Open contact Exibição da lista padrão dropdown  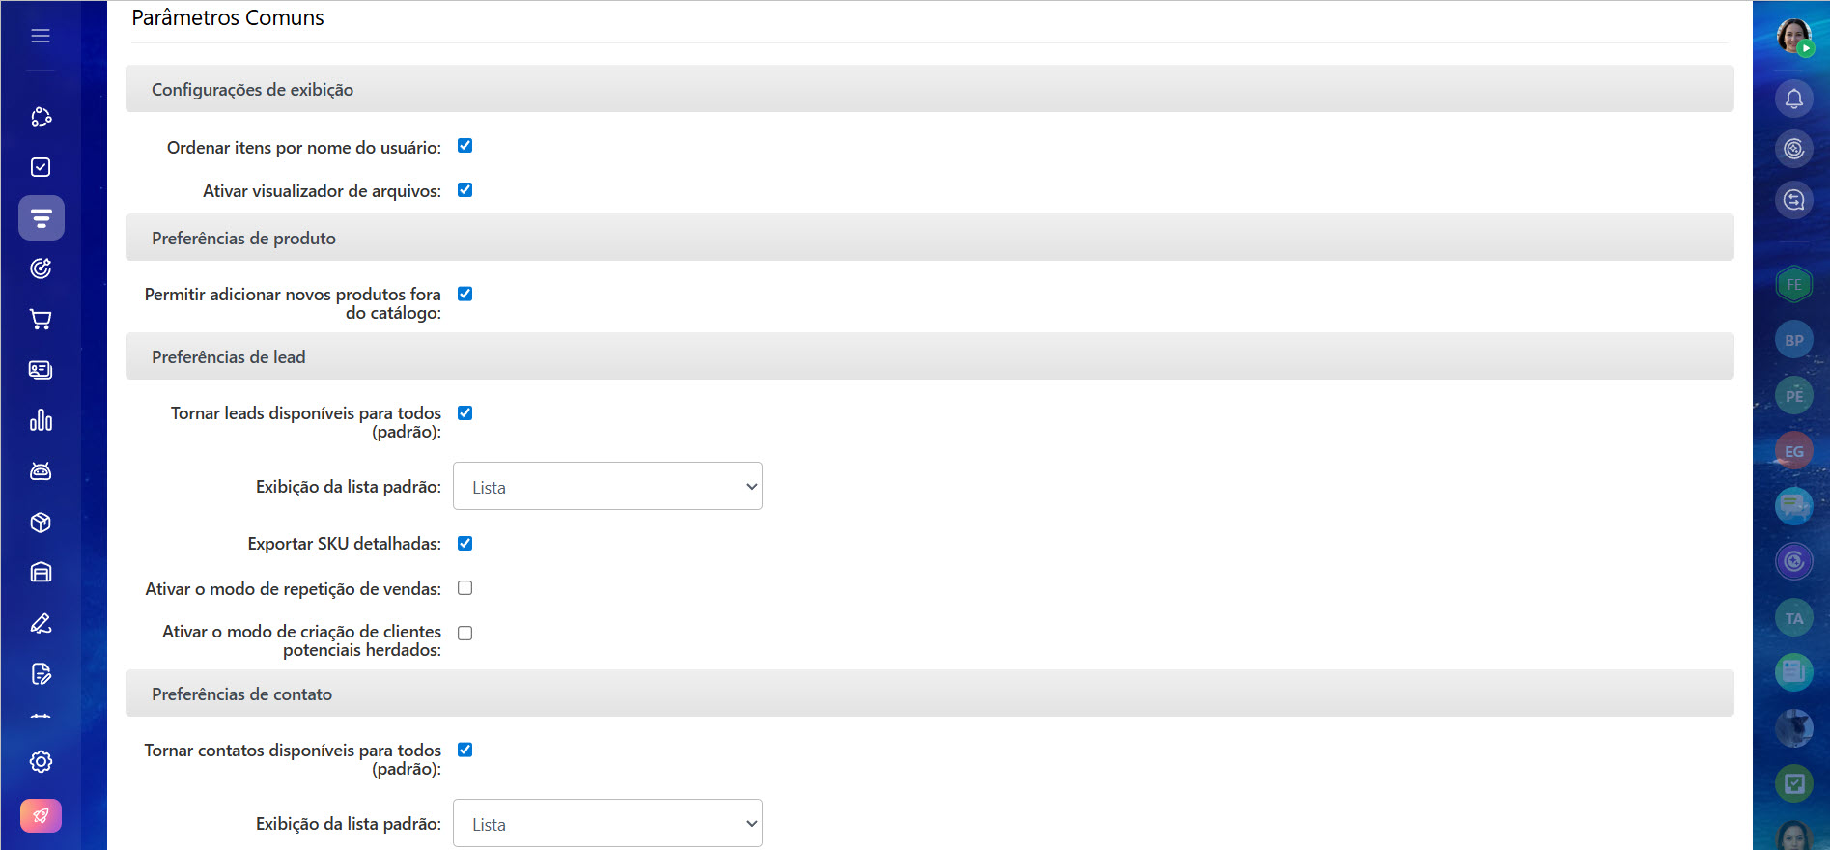click(607, 824)
